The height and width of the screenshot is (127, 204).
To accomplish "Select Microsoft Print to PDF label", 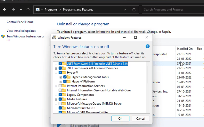I will [81, 108].
